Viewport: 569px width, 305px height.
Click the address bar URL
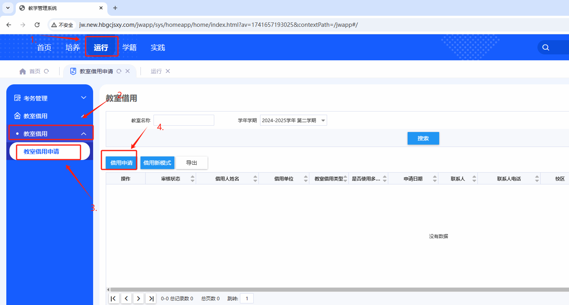click(x=218, y=25)
